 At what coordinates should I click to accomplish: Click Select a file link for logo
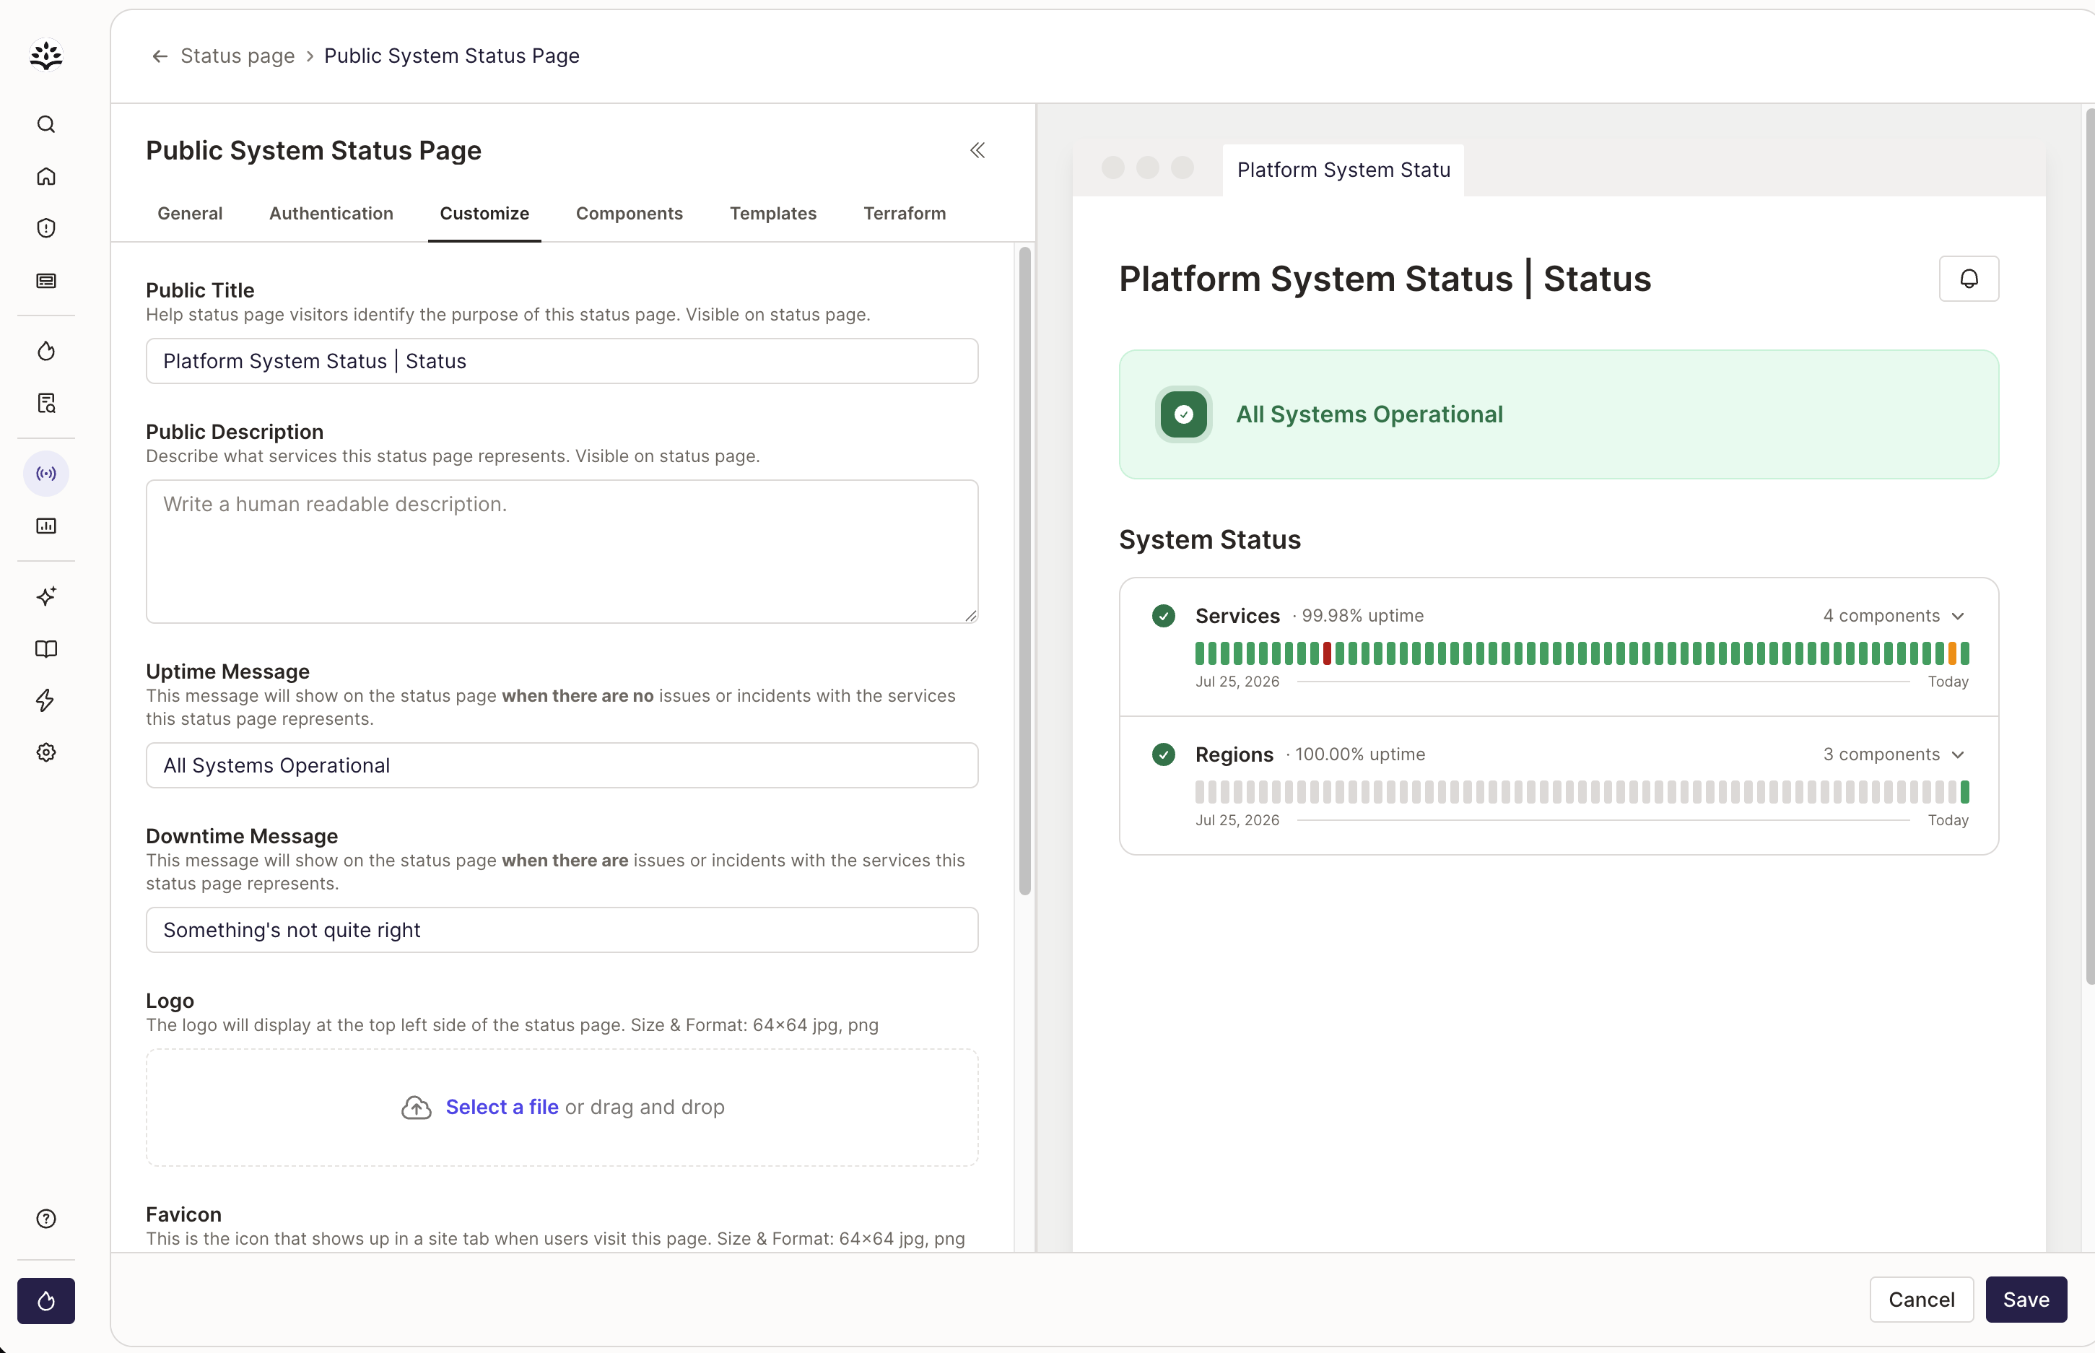pyautogui.click(x=502, y=1107)
